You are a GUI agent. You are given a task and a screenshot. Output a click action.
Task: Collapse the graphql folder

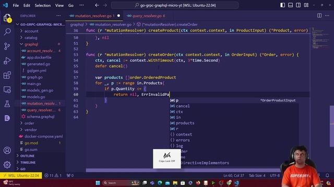point(31,44)
